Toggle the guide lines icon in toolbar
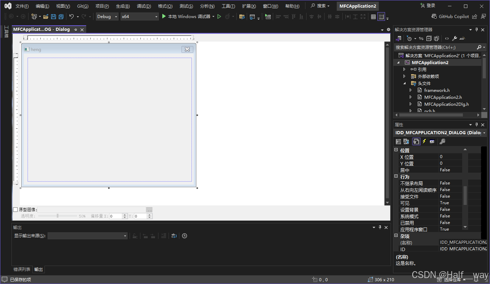The height and width of the screenshot is (284, 490). click(x=381, y=17)
